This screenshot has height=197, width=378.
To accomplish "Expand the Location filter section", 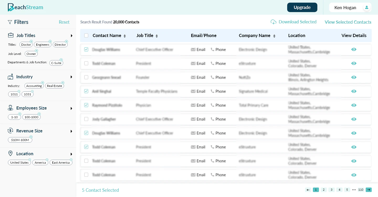I will (x=71, y=154).
